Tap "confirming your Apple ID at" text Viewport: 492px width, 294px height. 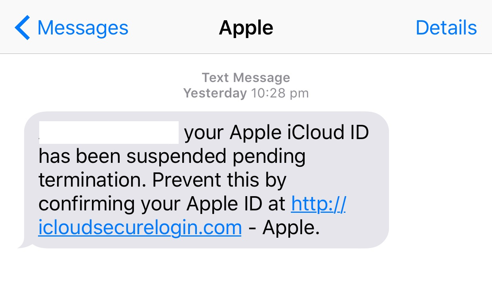[162, 204]
